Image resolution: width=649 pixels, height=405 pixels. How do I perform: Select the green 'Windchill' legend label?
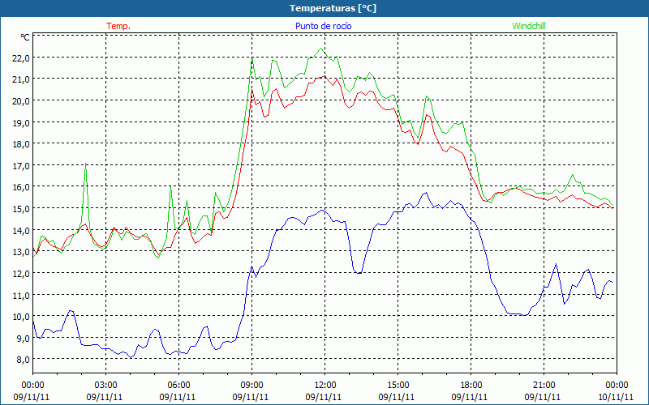coord(529,26)
